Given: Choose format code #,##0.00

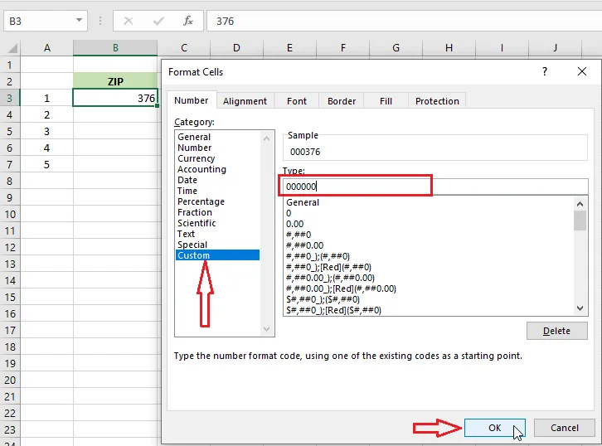Looking at the screenshot, I should tap(429, 245).
